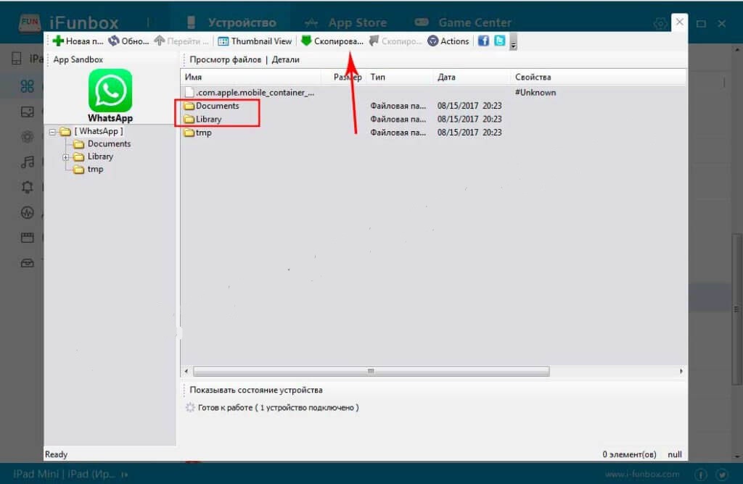The image size is (743, 484).
Task: Click the Refresh toolbar icon
Action: [x=114, y=41]
